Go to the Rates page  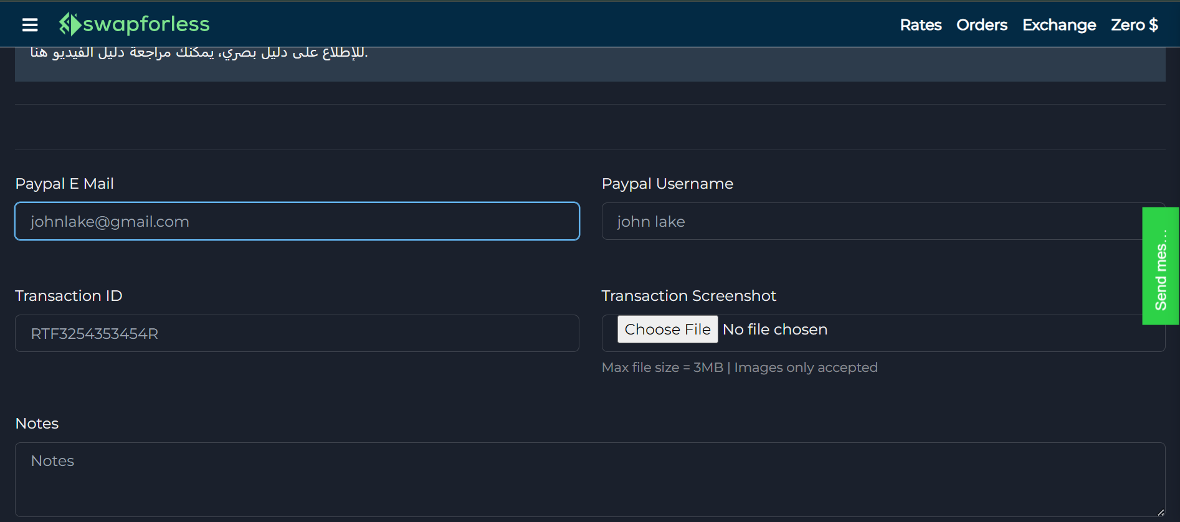point(920,25)
